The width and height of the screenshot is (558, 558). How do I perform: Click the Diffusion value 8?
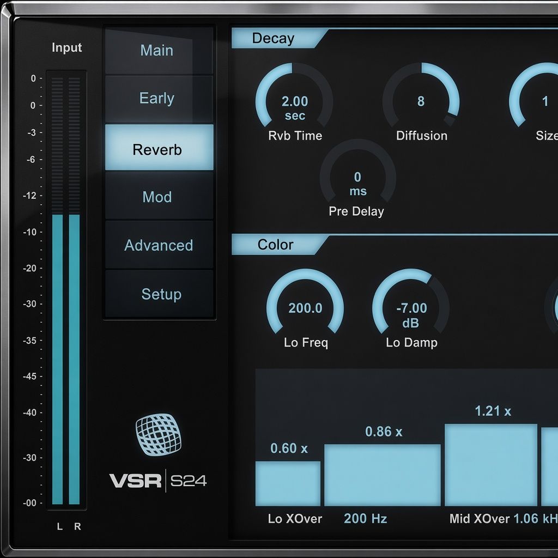tap(421, 101)
